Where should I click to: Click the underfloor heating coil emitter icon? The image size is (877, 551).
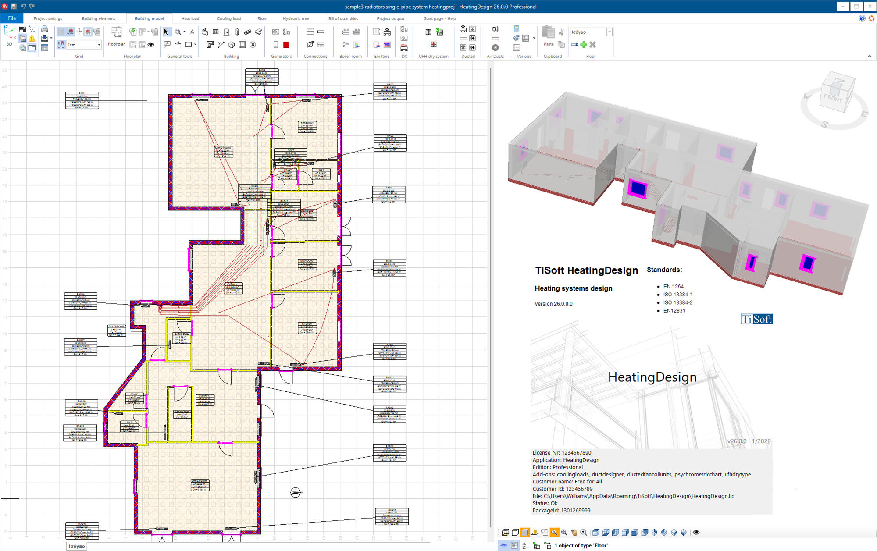click(x=387, y=45)
